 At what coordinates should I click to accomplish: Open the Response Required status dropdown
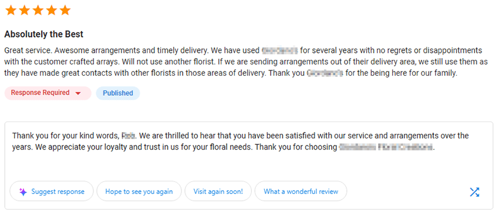[48, 93]
